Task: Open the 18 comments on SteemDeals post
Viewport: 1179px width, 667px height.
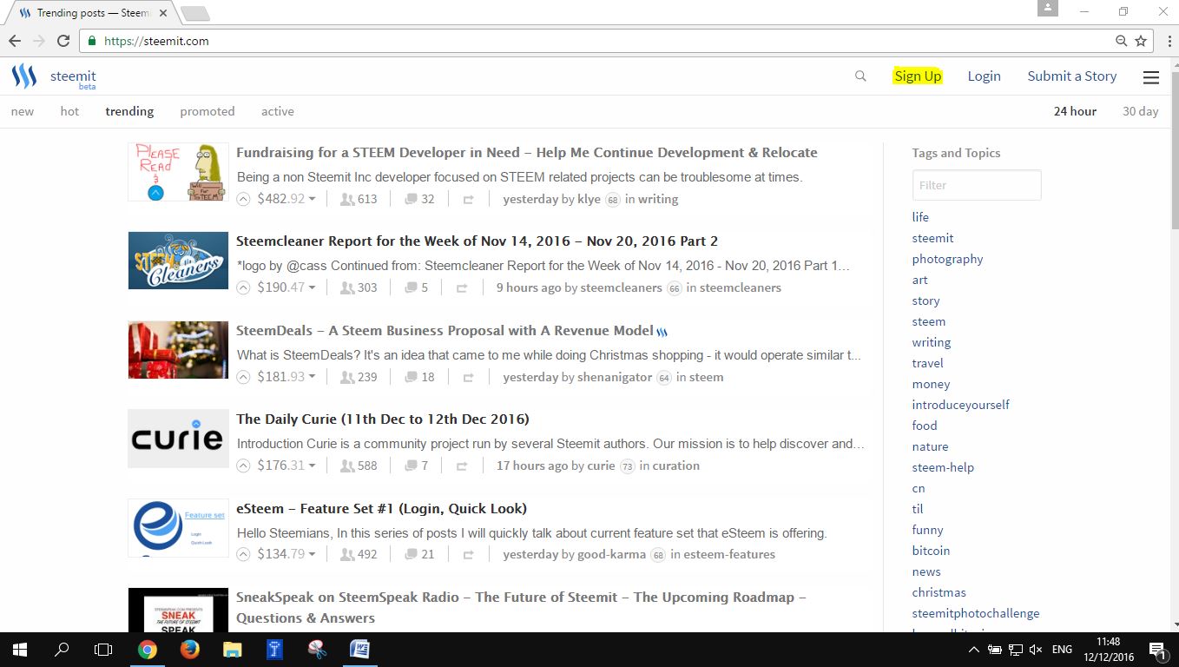Action: [x=419, y=377]
